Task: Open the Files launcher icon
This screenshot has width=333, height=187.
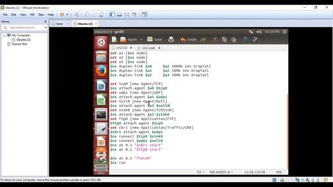Action: 101,57
